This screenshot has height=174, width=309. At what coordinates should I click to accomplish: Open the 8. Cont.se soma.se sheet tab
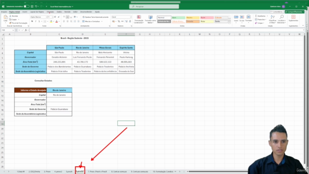(x=119, y=172)
